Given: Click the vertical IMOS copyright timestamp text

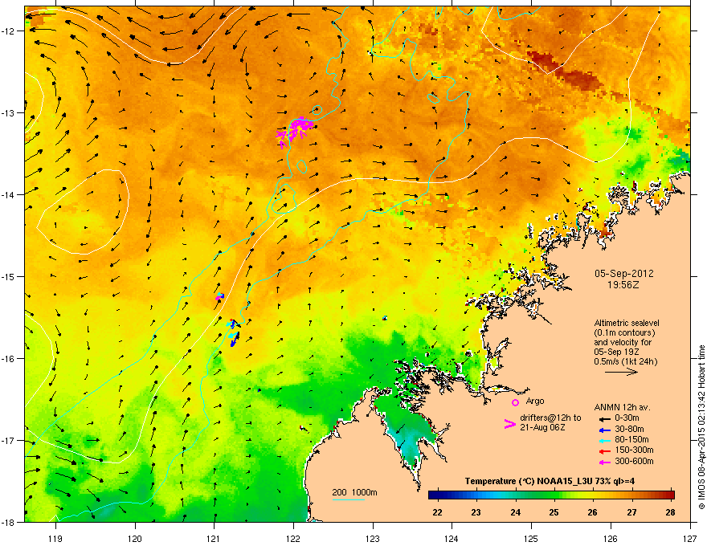Looking at the screenshot, I should 701,427.
